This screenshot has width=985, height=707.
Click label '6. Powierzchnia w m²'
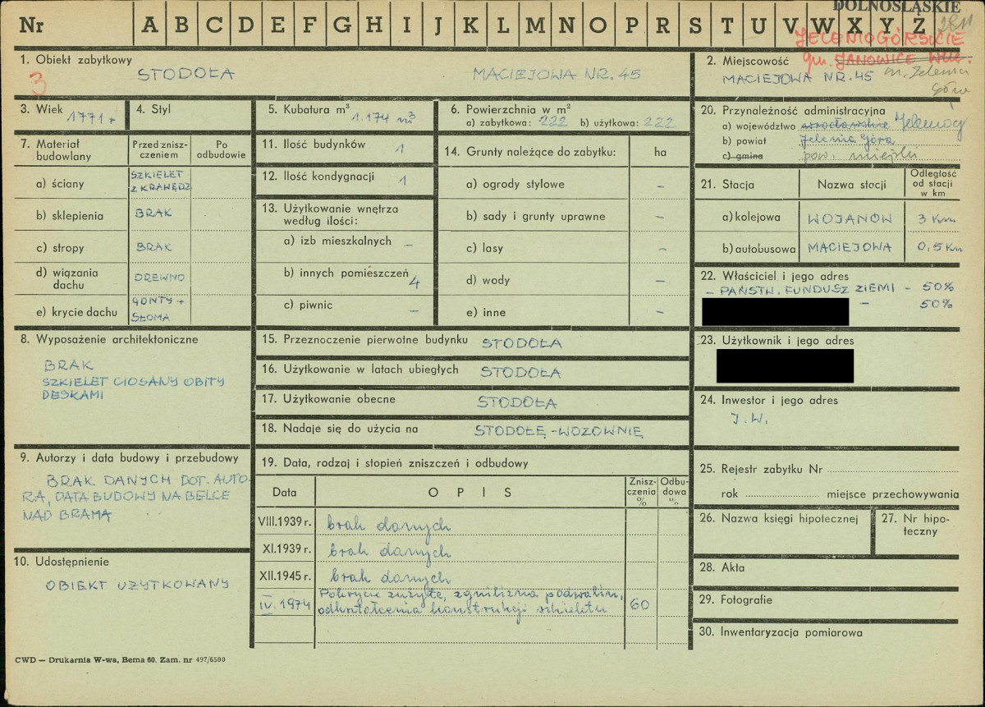coord(509,109)
